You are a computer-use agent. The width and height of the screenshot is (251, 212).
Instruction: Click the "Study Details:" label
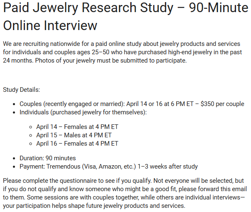(21, 89)
